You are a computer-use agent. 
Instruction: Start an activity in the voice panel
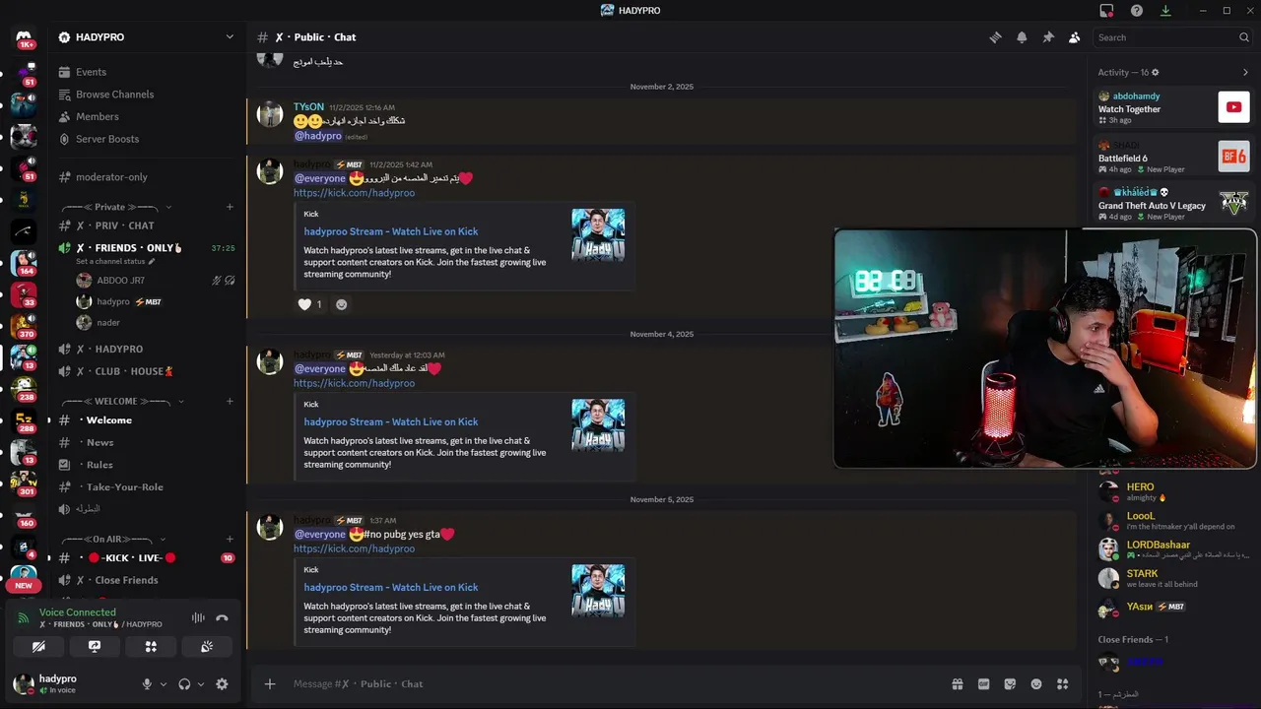(x=151, y=647)
